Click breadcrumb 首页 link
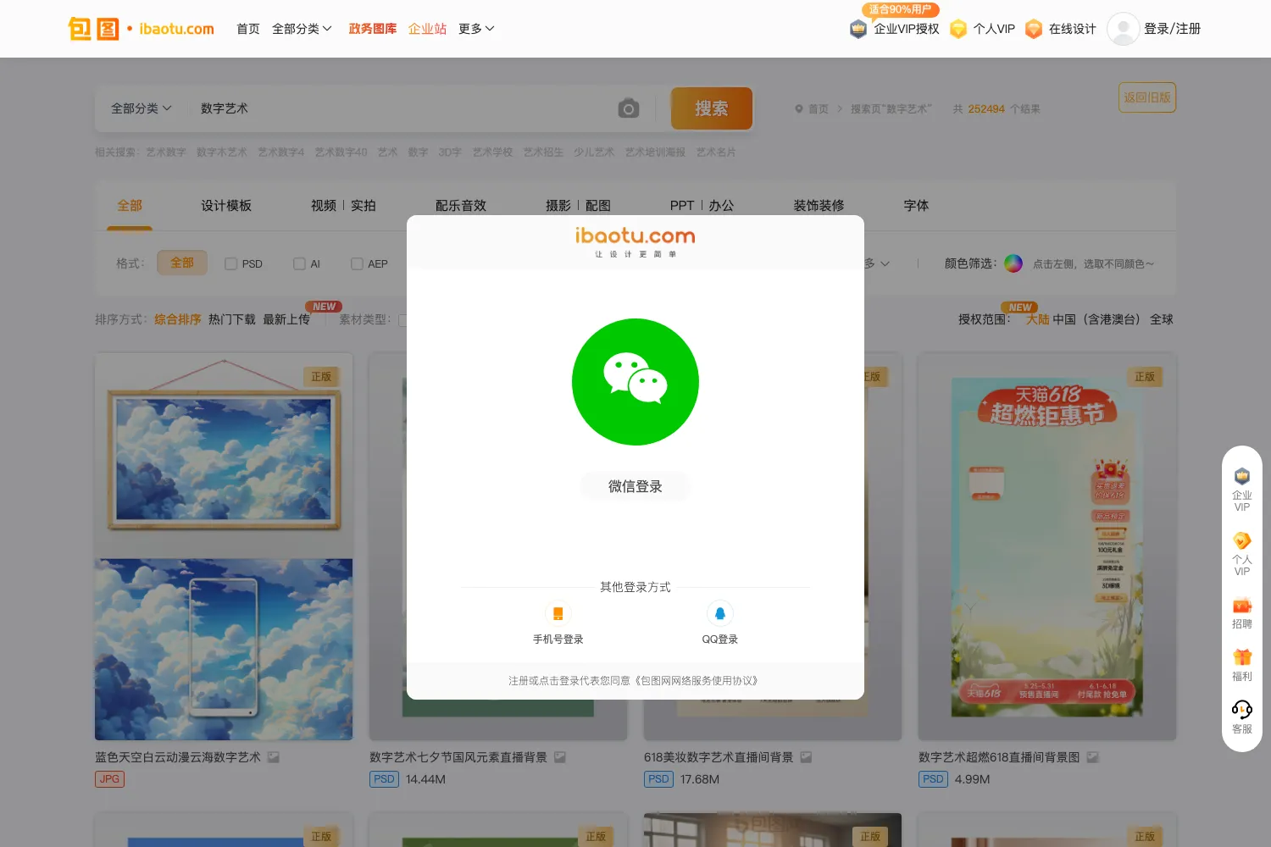1271x847 pixels. pos(819,109)
